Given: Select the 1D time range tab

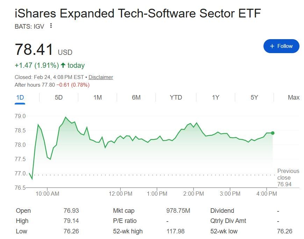Looking at the screenshot, I should pyautogui.click(x=20, y=97).
